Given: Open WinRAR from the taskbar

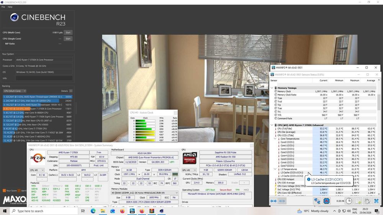Looking at the screenshot, I should tap(152, 211).
